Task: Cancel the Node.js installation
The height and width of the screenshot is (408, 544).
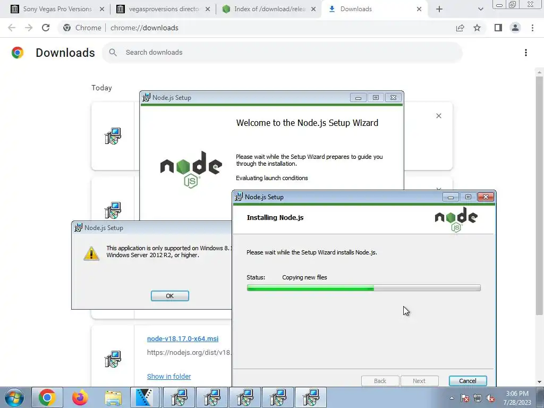Action: tap(467, 381)
